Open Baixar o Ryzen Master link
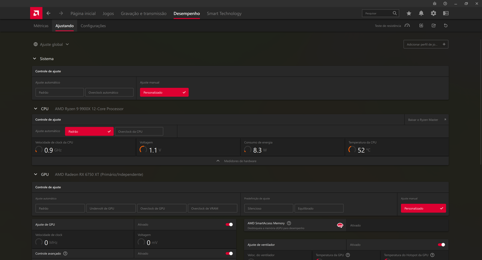Screen dimensions: 482x260 coord(427,119)
